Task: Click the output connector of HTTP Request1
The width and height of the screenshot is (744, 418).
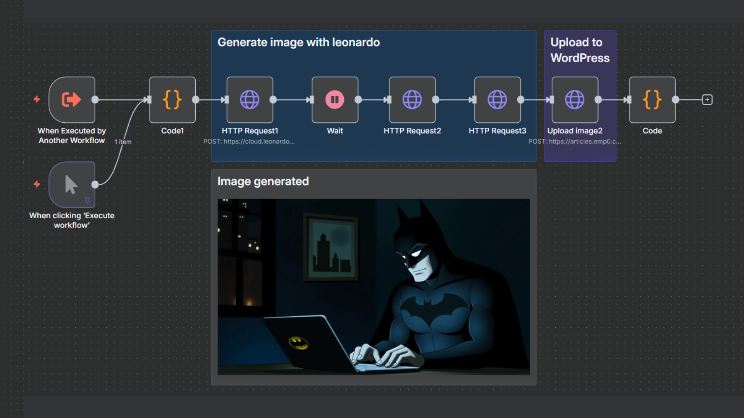Action: click(273, 100)
